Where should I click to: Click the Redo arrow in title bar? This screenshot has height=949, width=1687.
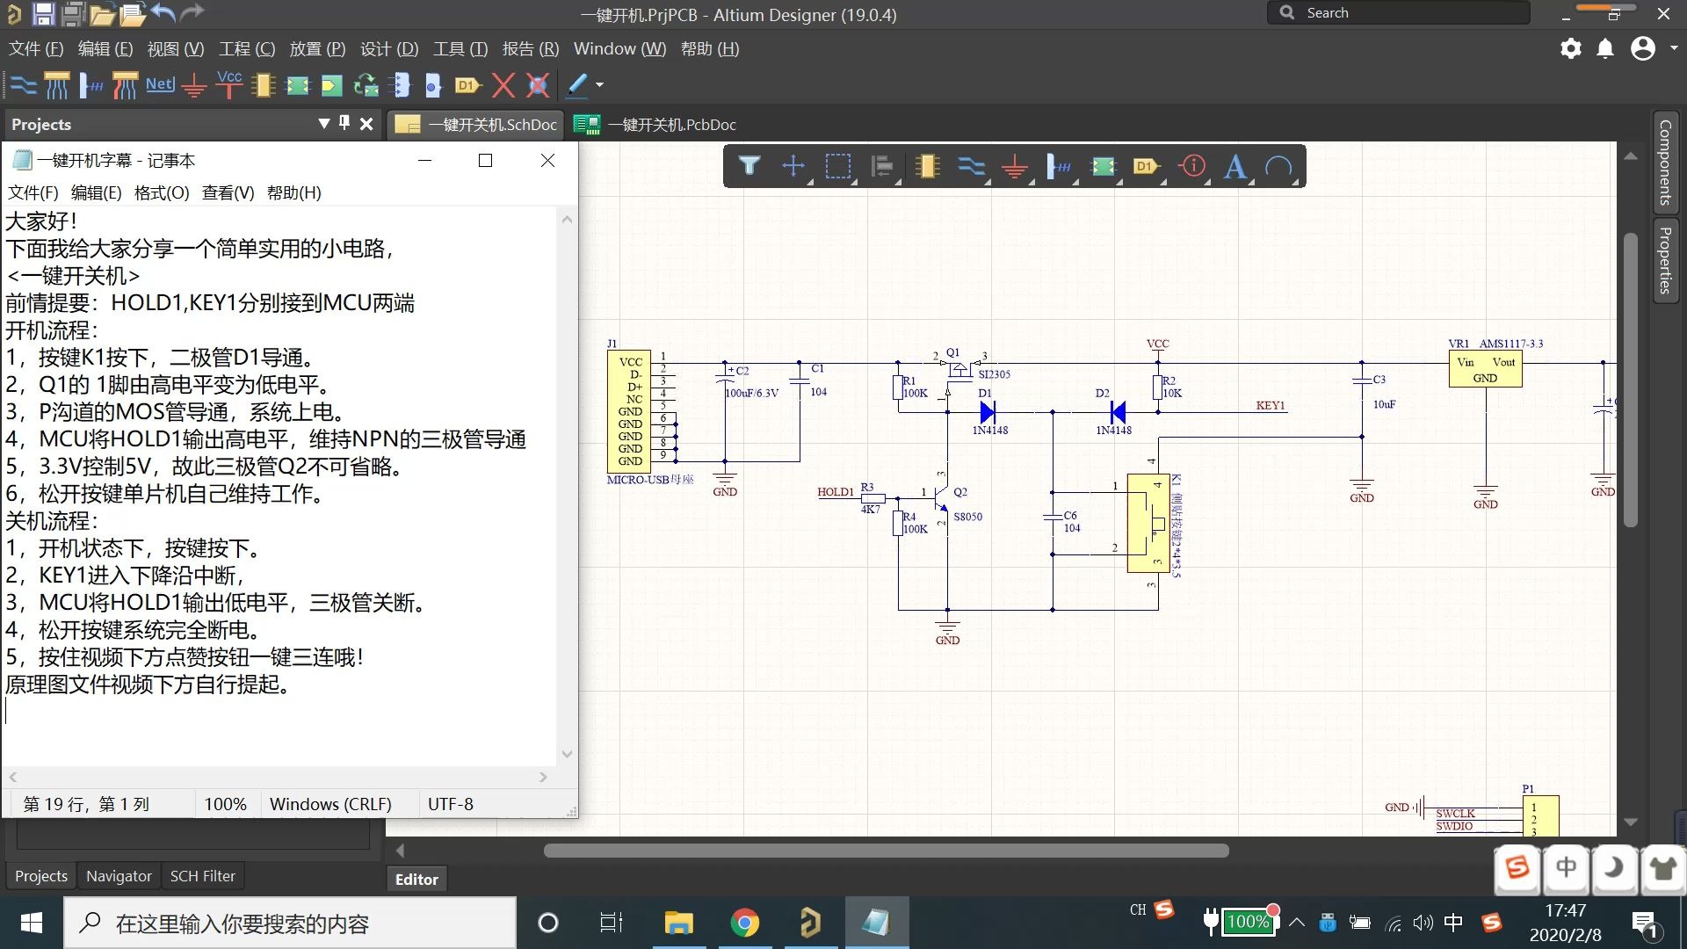click(192, 13)
